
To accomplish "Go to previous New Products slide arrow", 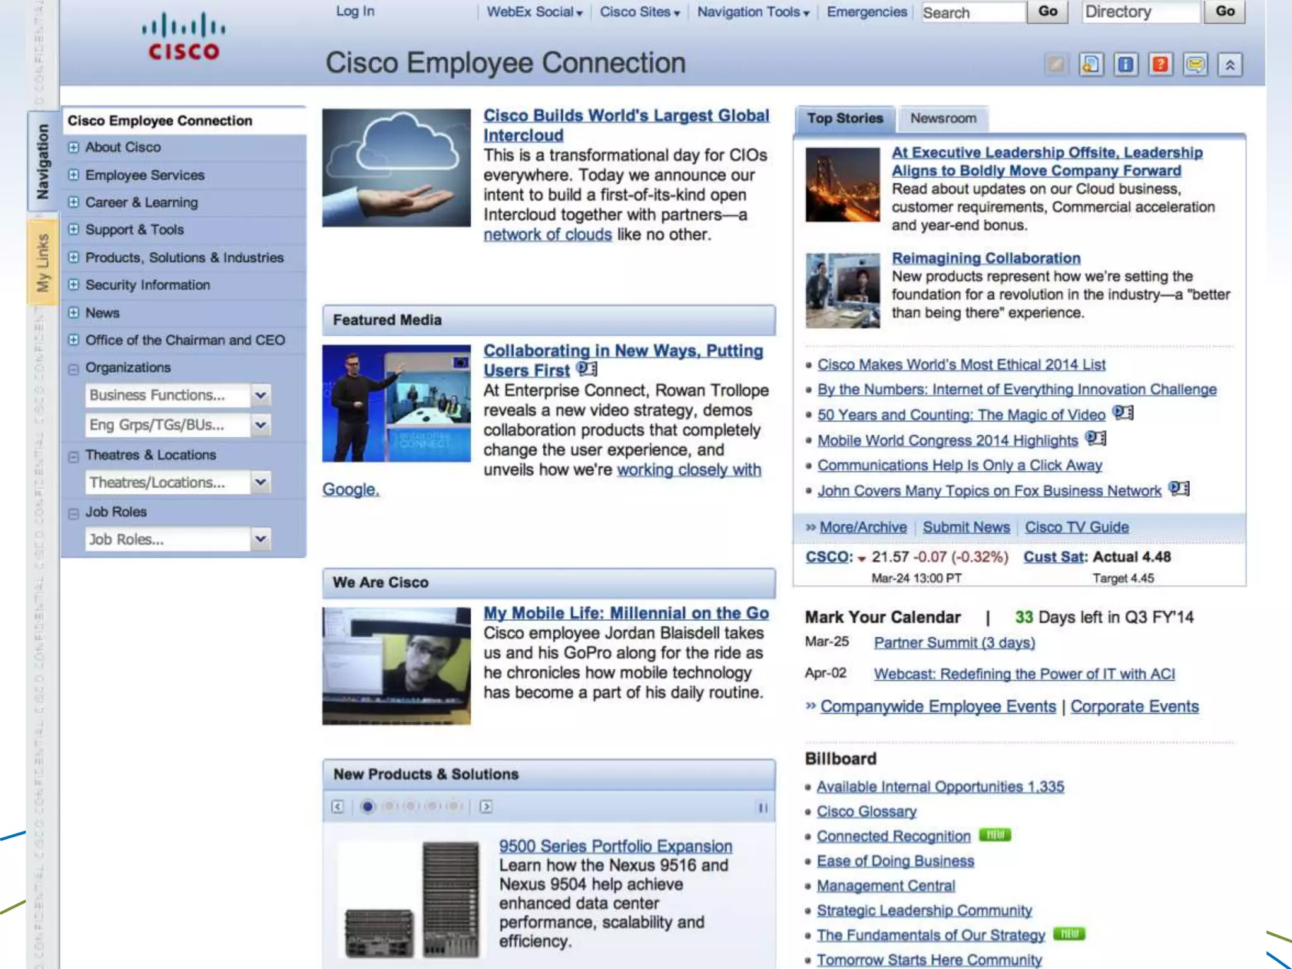I will [x=338, y=807].
